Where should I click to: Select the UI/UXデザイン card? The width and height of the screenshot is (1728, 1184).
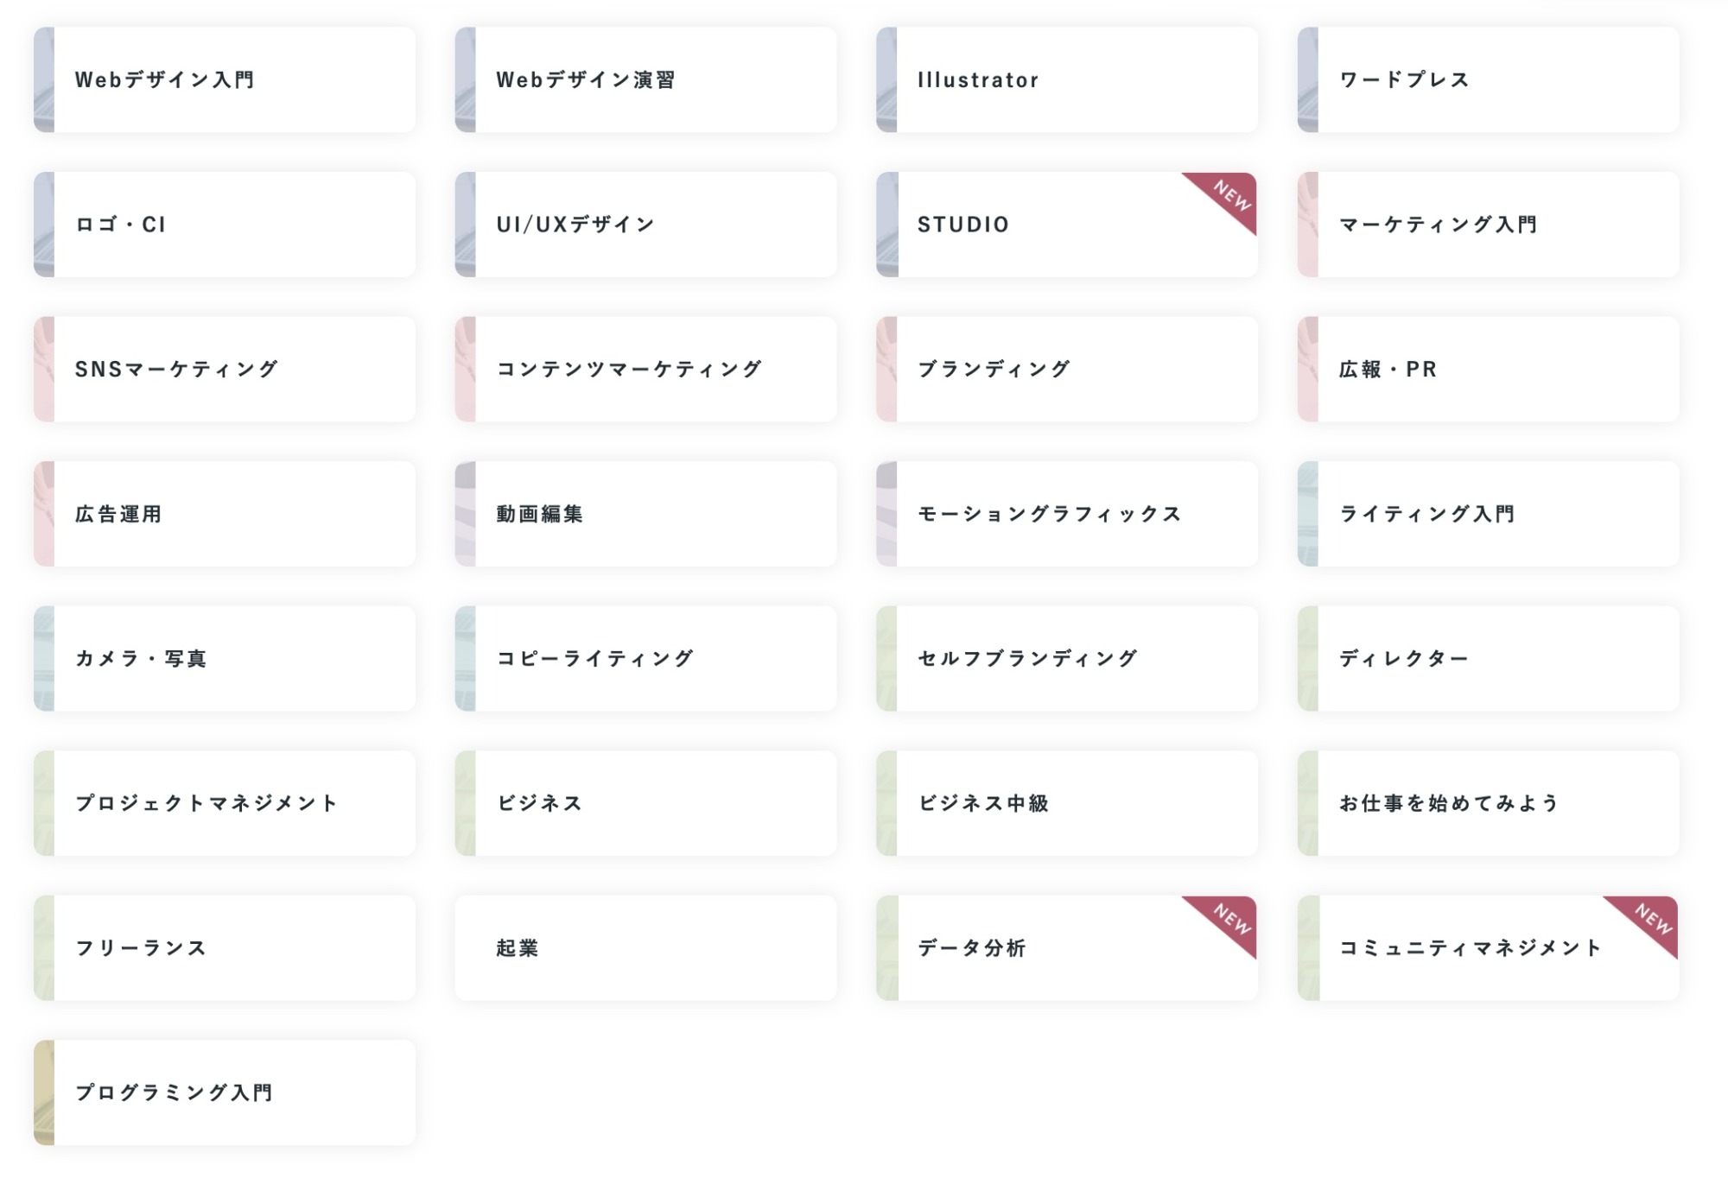pyautogui.click(x=645, y=225)
